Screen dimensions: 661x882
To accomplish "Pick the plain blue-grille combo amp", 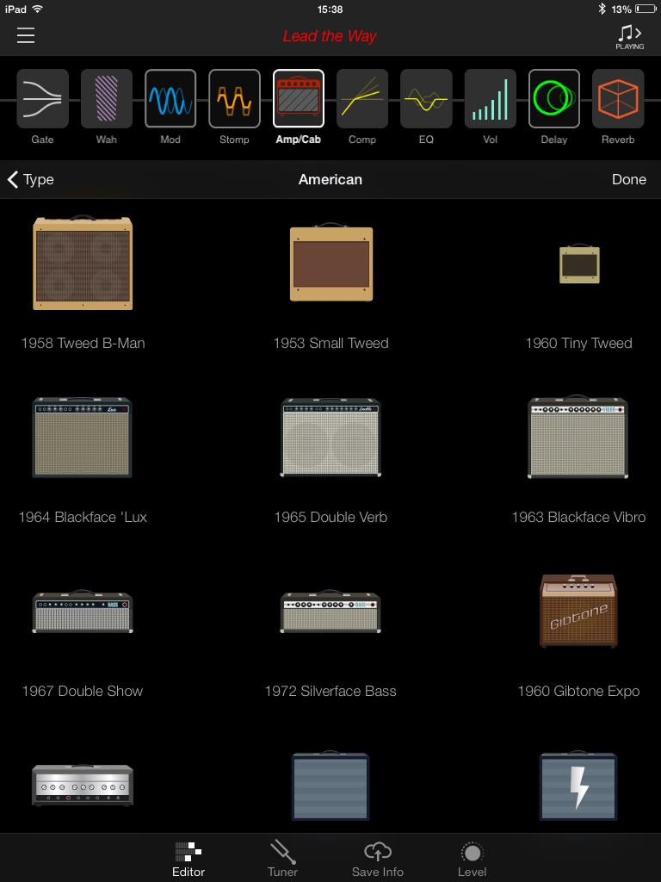I will pyautogui.click(x=330, y=786).
